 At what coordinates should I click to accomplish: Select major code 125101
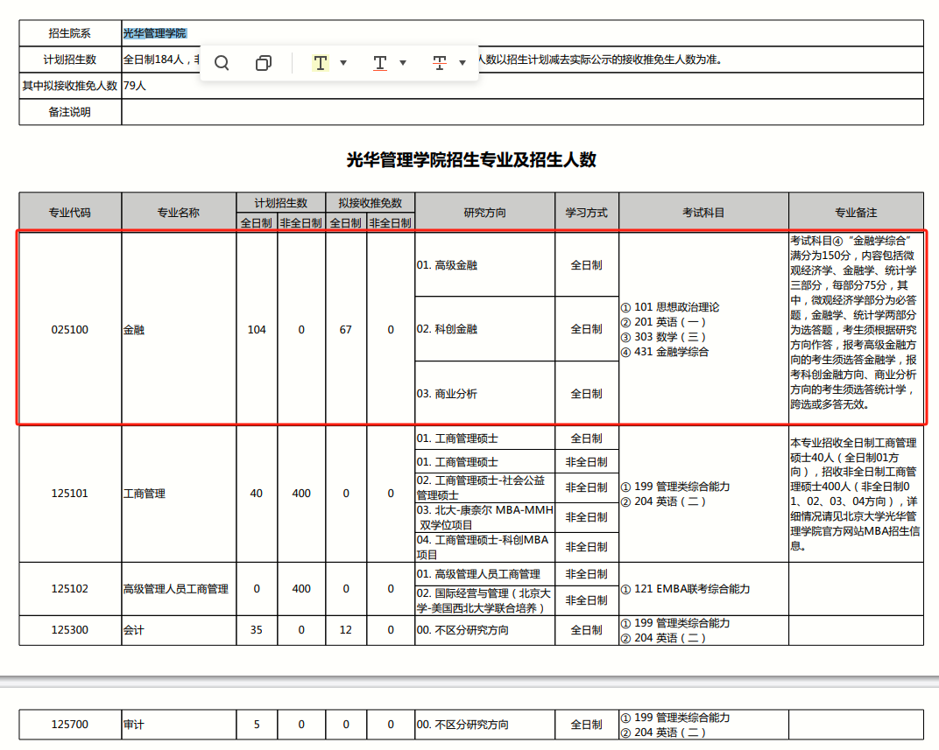pos(70,494)
